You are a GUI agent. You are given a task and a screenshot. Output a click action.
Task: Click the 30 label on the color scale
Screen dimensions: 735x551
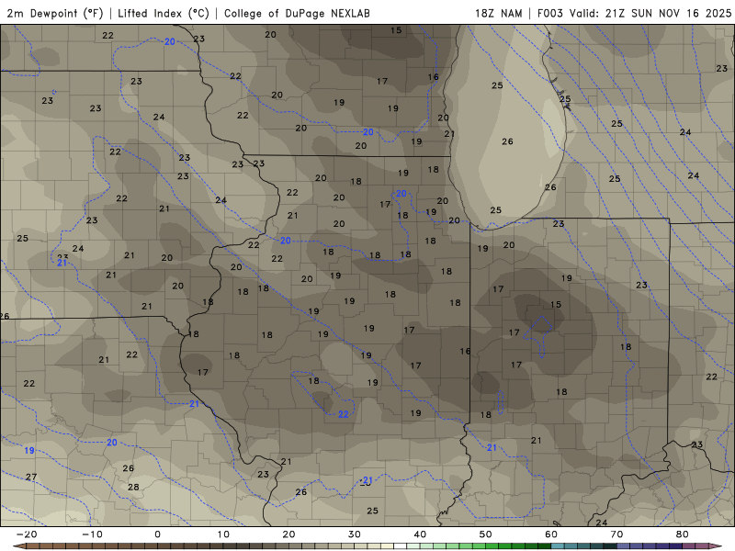(355, 534)
